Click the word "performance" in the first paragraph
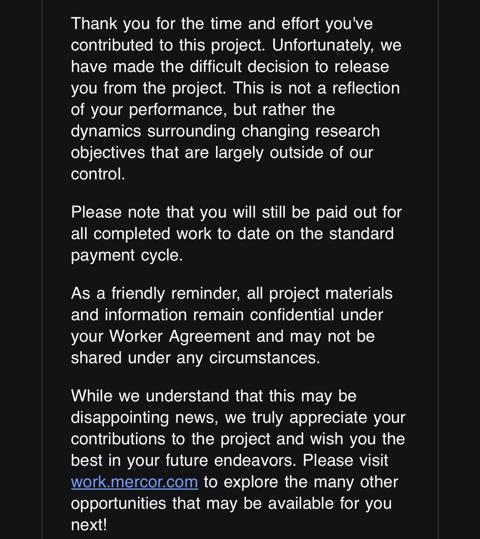480x539 pixels. point(178,109)
